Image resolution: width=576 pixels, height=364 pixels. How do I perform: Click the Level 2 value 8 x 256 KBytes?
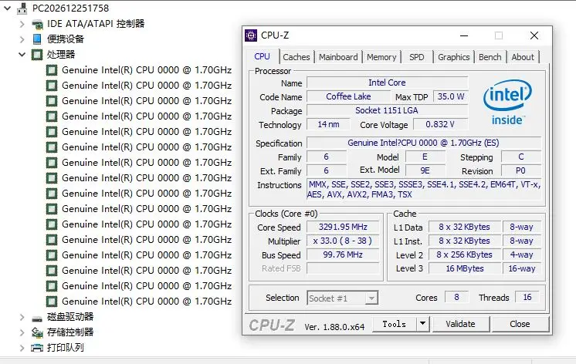pyautogui.click(x=464, y=255)
